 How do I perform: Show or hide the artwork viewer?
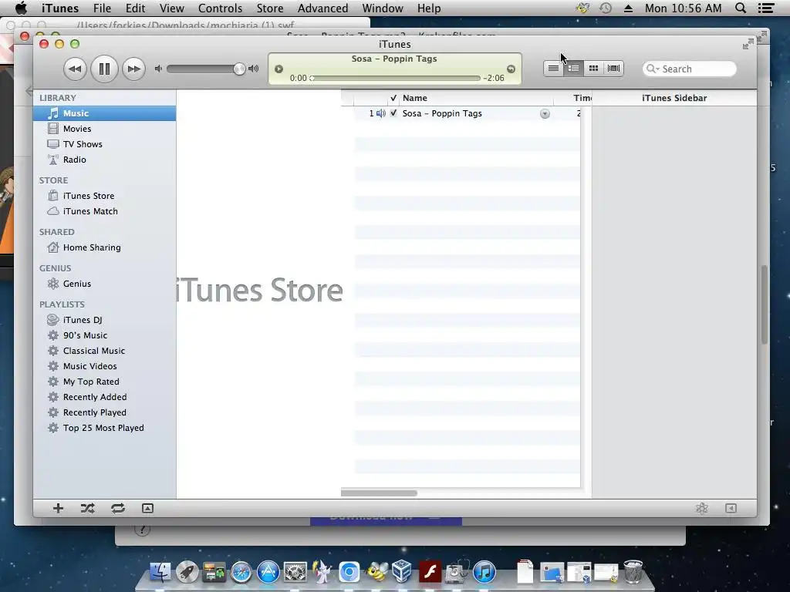pos(147,509)
